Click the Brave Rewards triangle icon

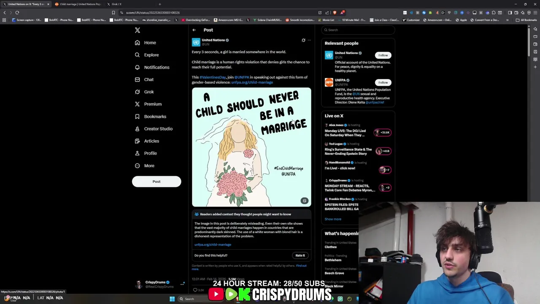click(343, 13)
